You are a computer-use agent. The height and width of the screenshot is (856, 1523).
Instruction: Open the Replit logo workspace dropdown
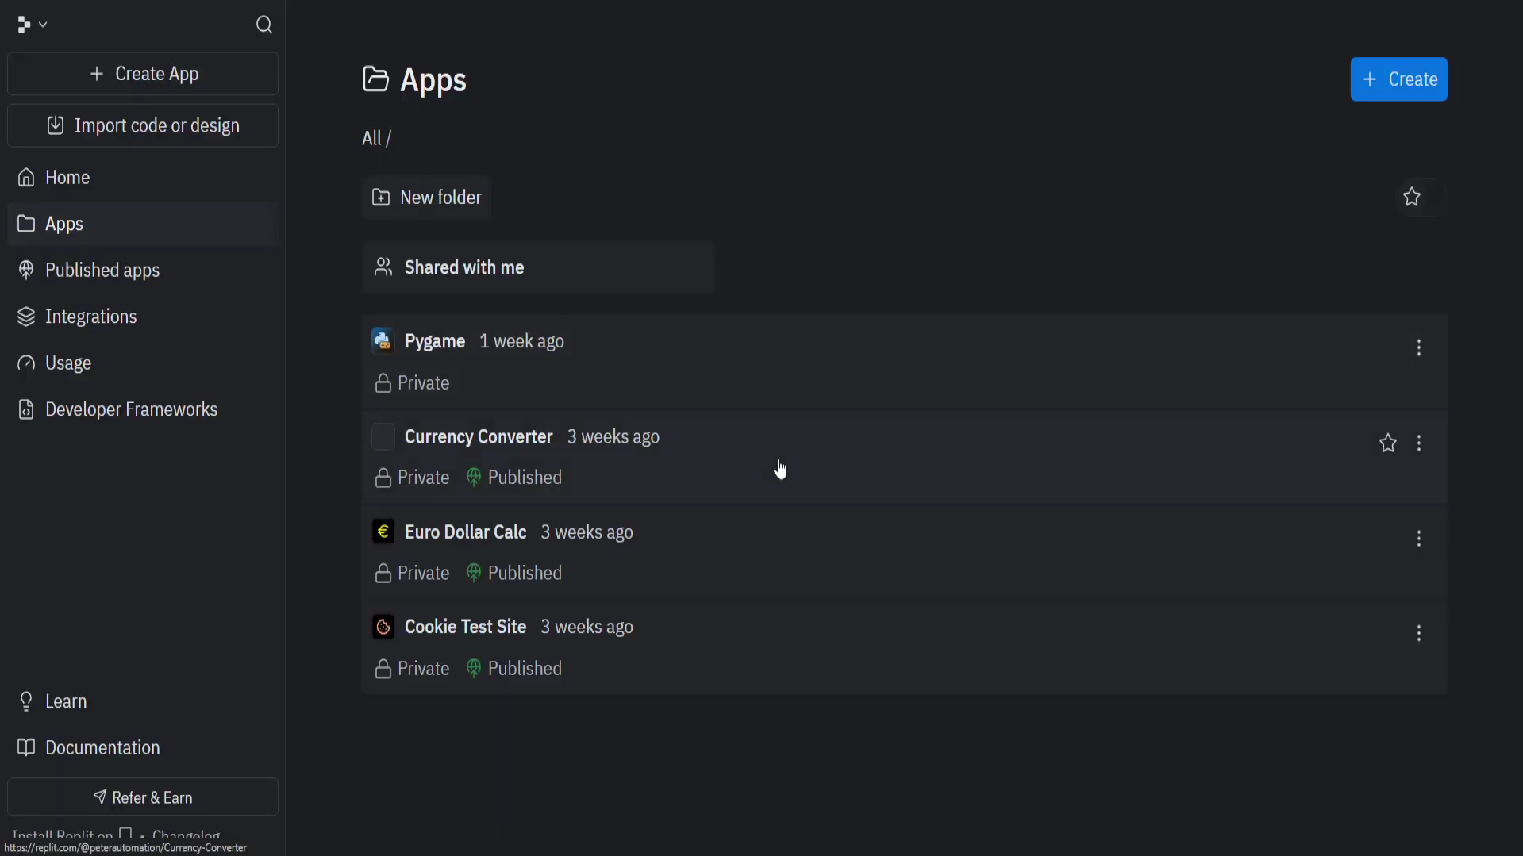32,25
